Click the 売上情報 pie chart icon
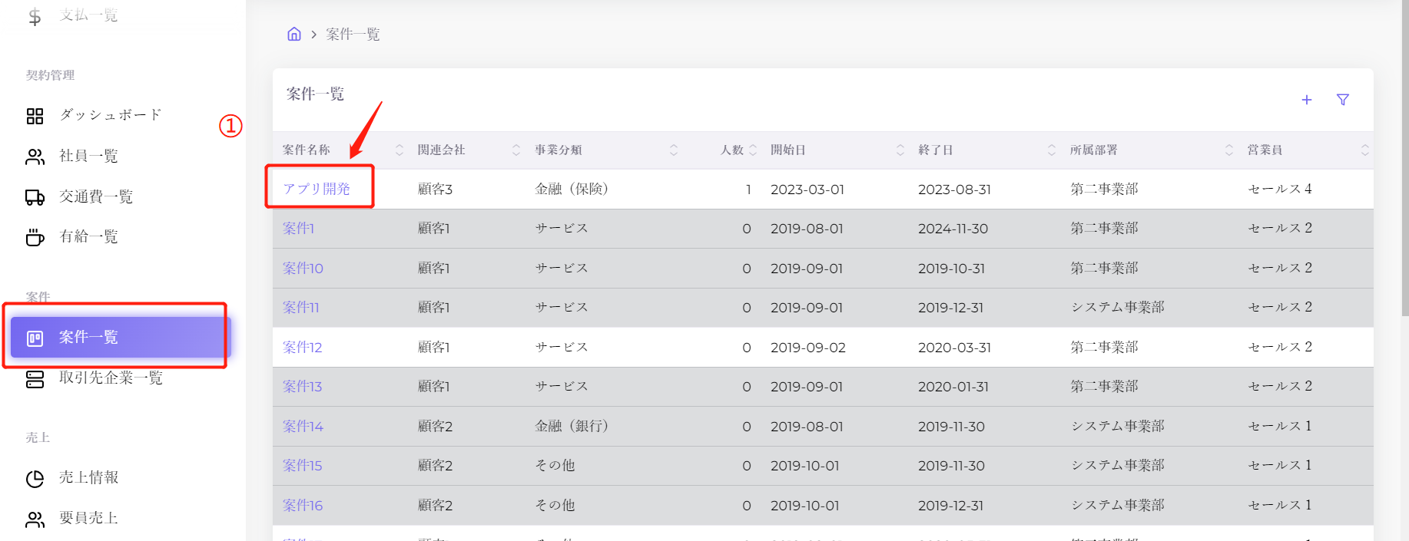This screenshot has height=541, width=1409. 35,479
